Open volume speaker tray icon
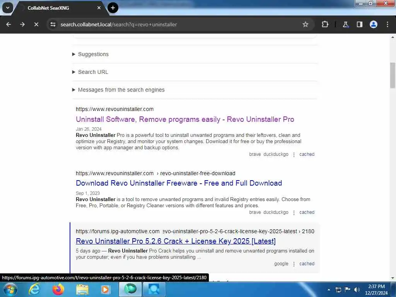The image size is (396, 297). coord(357,290)
